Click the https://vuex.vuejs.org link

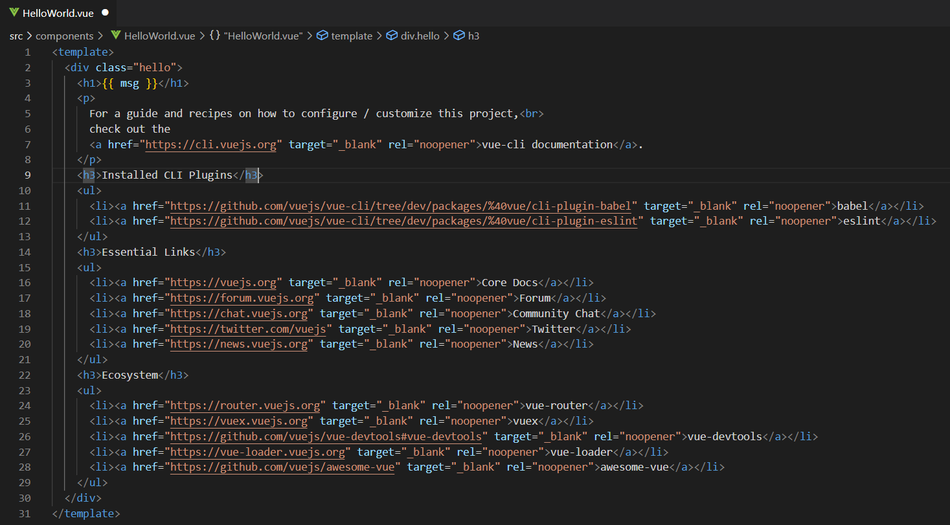coord(239,421)
